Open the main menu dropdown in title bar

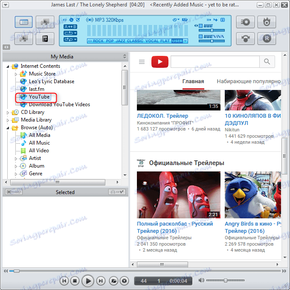[x=6, y=5]
